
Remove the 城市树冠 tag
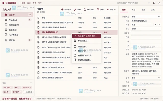pos(11,88)
